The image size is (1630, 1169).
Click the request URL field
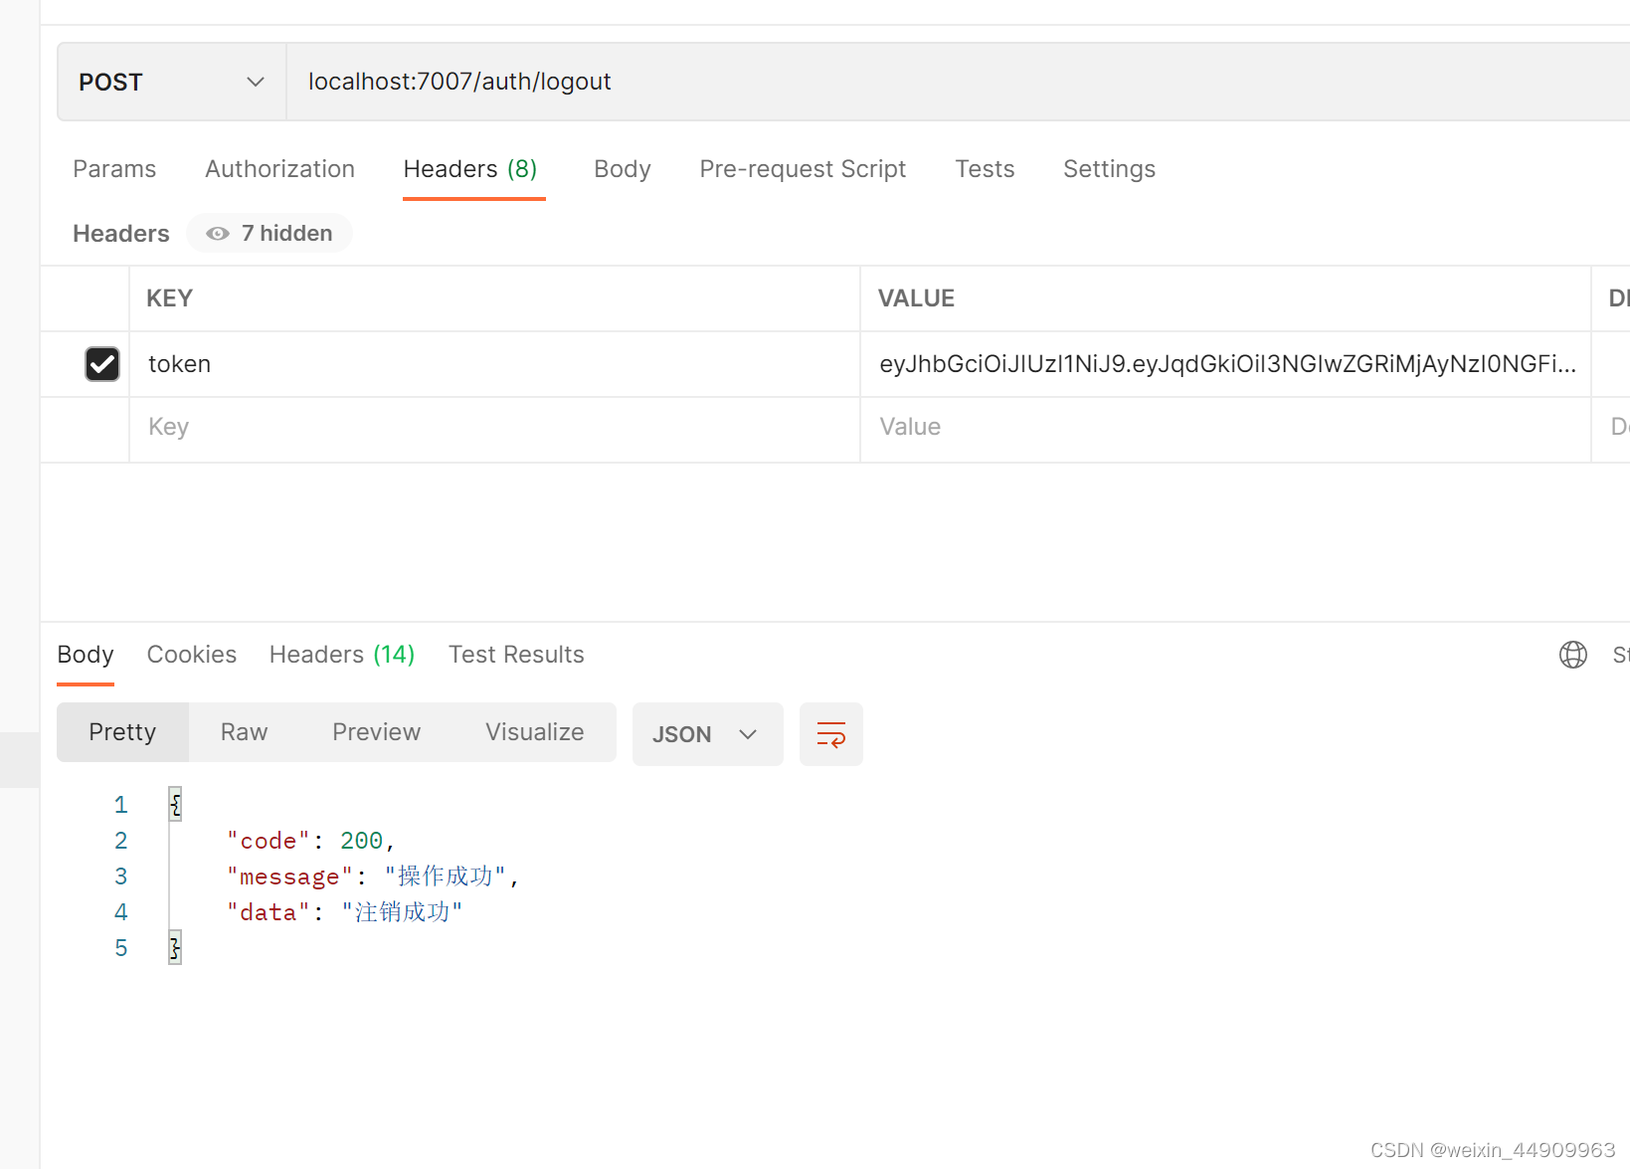pyautogui.click(x=895, y=82)
